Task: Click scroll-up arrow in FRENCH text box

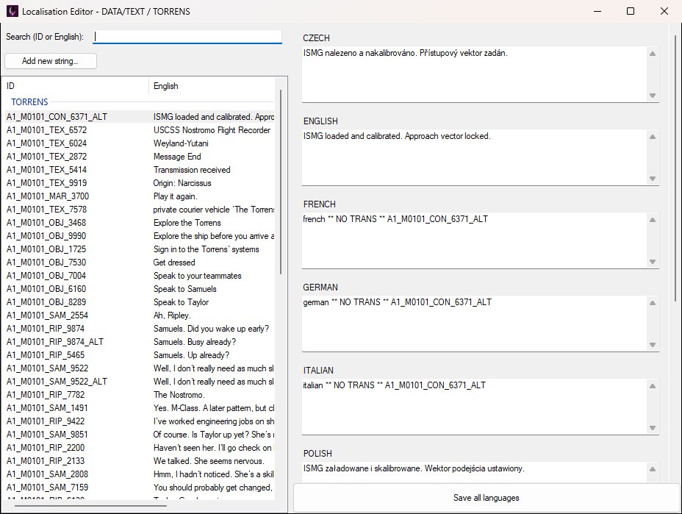Action: click(x=653, y=220)
